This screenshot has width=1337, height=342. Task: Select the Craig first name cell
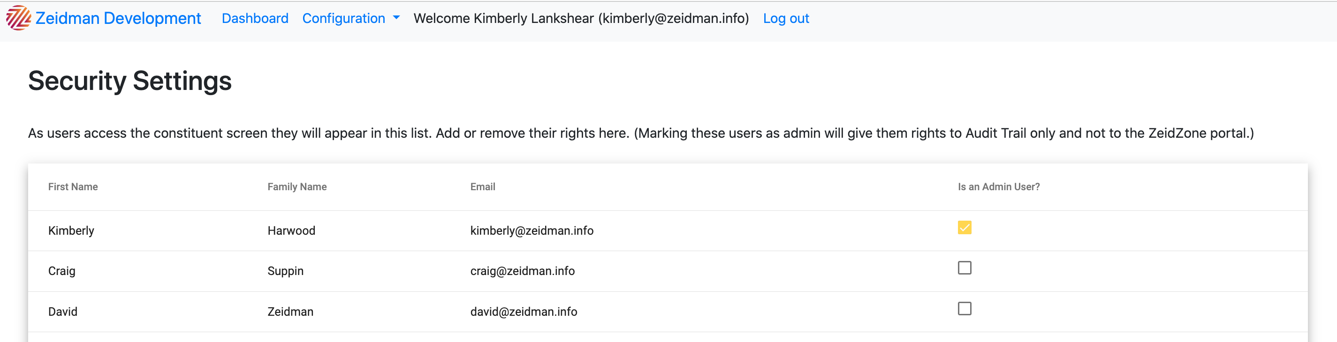point(62,271)
